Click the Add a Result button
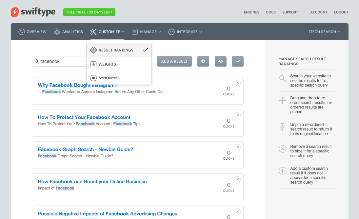Viewport: 359px width, 219px height. tap(174, 61)
